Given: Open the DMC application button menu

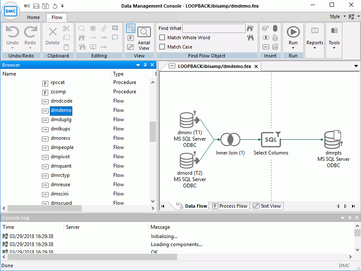Looking at the screenshot, I should [11, 11].
